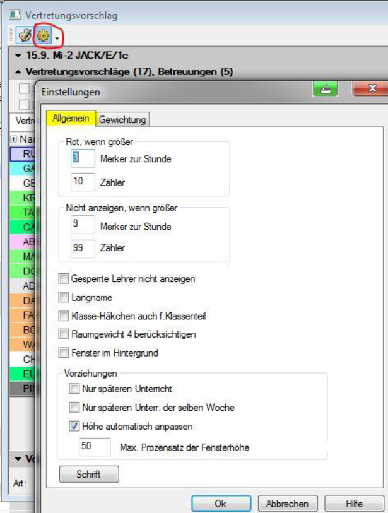Screen dimensions: 388x513
Task: Click the paint palette toolbar icon
Action: tap(23, 37)
